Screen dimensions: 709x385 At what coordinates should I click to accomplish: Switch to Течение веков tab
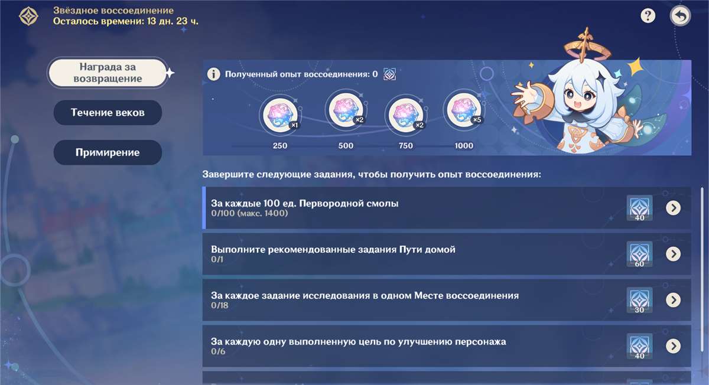(108, 112)
